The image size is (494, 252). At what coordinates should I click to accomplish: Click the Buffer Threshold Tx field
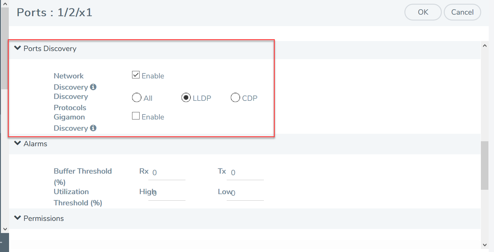pyautogui.click(x=245, y=173)
